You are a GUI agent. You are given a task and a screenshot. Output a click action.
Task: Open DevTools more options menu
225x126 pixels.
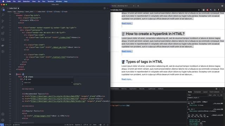point(220,89)
